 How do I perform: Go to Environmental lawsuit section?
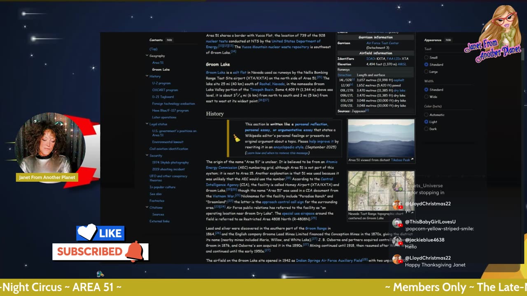tap(168, 142)
